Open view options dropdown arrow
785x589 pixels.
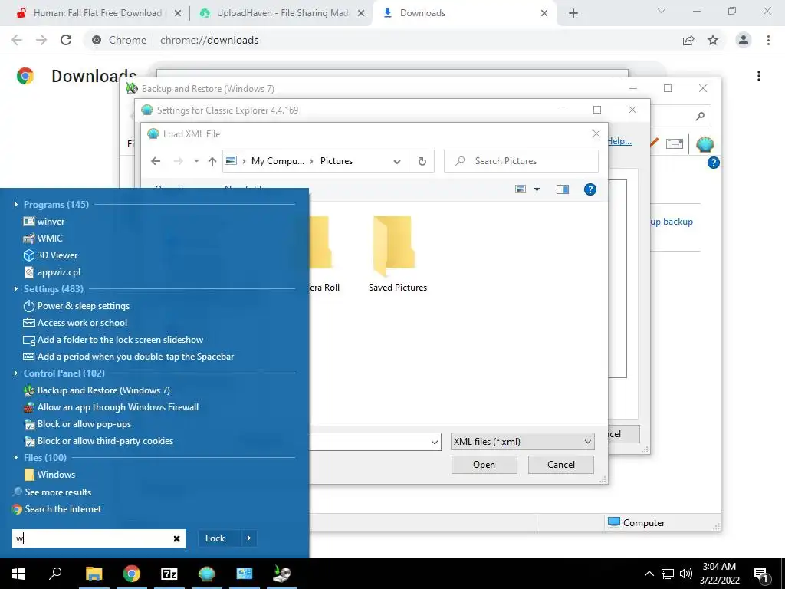pyautogui.click(x=537, y=189)
